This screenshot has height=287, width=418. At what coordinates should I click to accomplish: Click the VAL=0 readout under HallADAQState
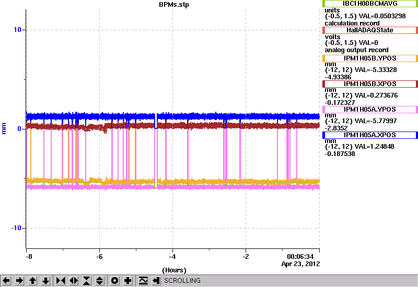pos(368,43)
